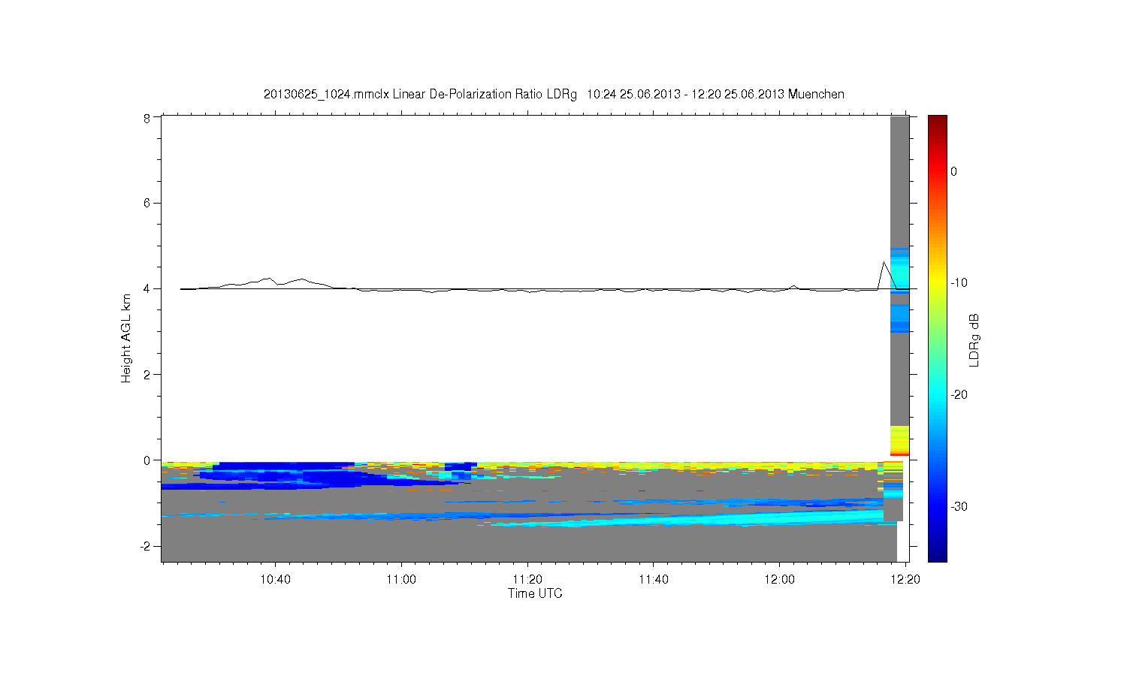Click the 2 km height tick label
This screenshot has width=1127, height=676.
point(147,375)
